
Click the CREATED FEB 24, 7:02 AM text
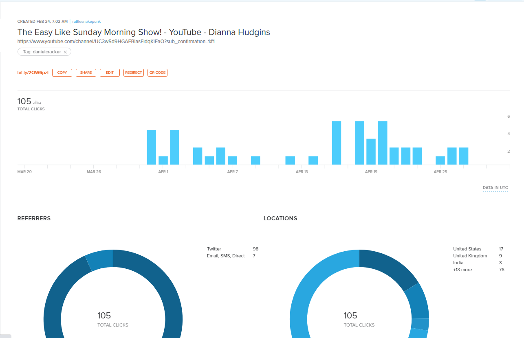pos(42,21)
